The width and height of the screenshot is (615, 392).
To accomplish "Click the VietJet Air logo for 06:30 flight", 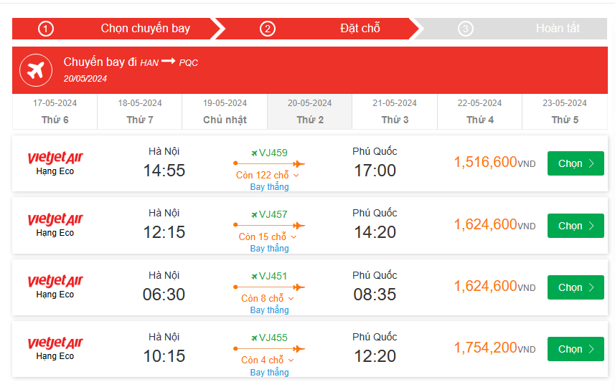I will (x=55, y=281).
